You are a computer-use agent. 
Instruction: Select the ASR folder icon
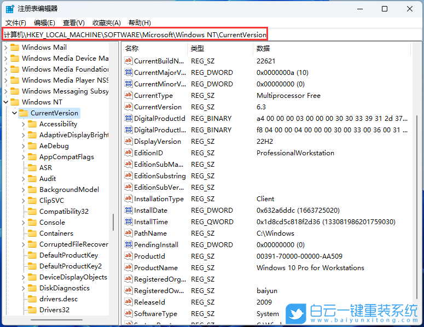coord(32,168)
